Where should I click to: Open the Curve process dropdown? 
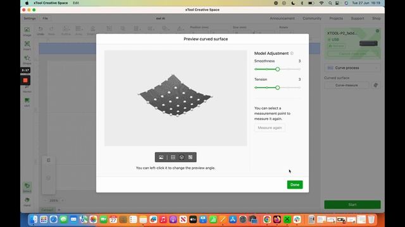coord(352,67)
